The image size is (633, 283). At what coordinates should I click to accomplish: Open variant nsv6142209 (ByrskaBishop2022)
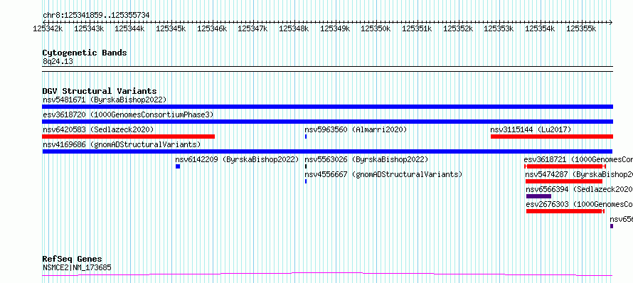tap(237, 159)
